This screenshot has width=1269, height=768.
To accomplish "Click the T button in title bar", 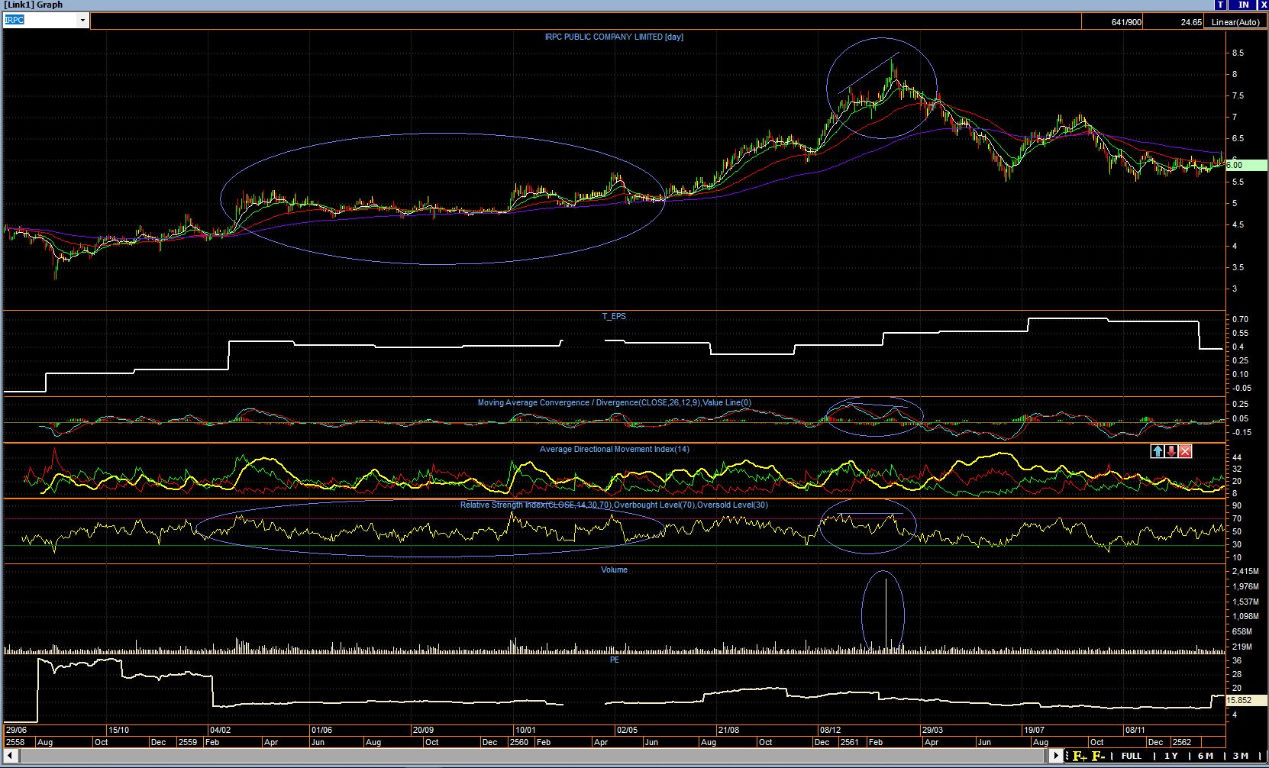I will point(1222,5).
